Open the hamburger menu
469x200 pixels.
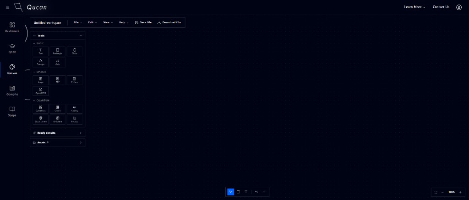(8, 7)
